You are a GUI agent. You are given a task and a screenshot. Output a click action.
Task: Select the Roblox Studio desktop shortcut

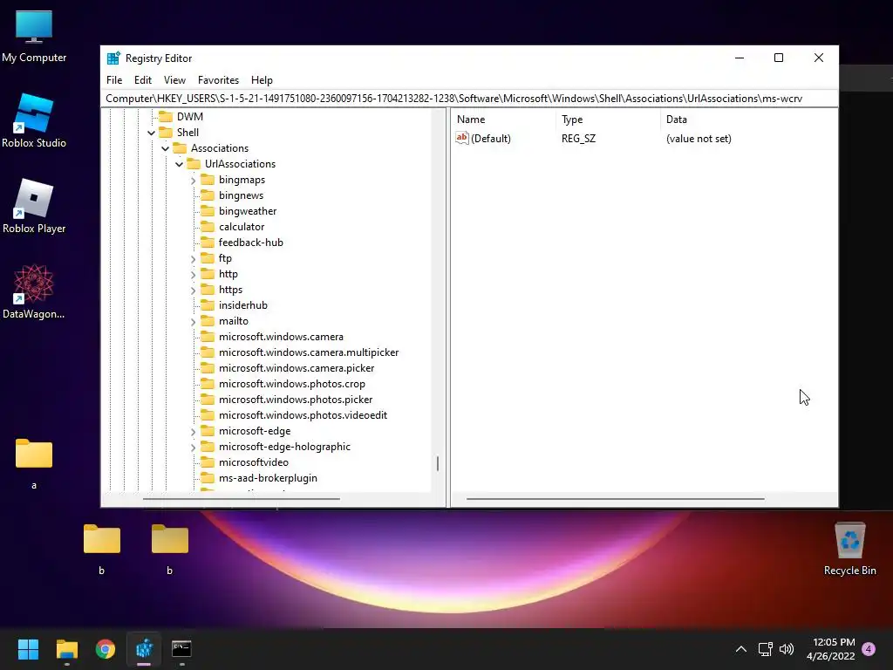pos(34,122)
